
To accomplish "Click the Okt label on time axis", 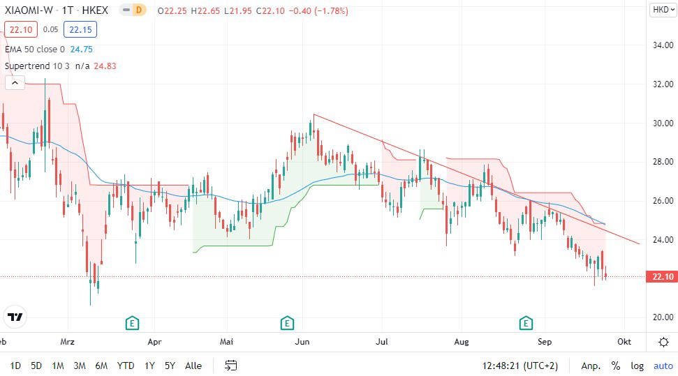I will point(624,342).
